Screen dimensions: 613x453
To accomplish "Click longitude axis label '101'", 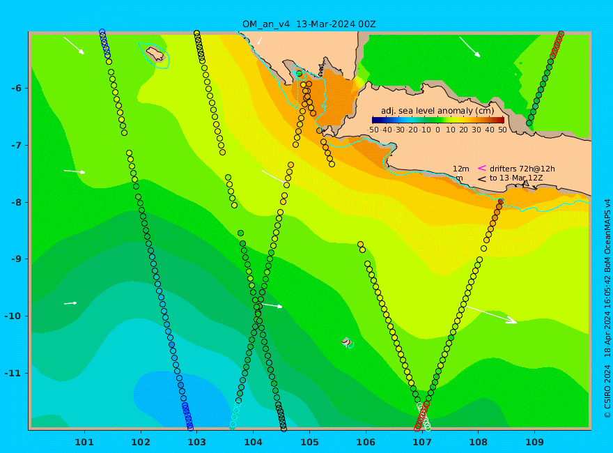I will pyautogui.click(x=84, y=442).
